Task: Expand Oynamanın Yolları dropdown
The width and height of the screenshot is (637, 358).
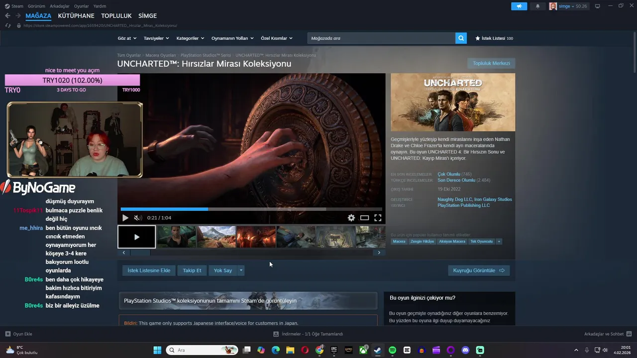Action: (x=232, y=38)
